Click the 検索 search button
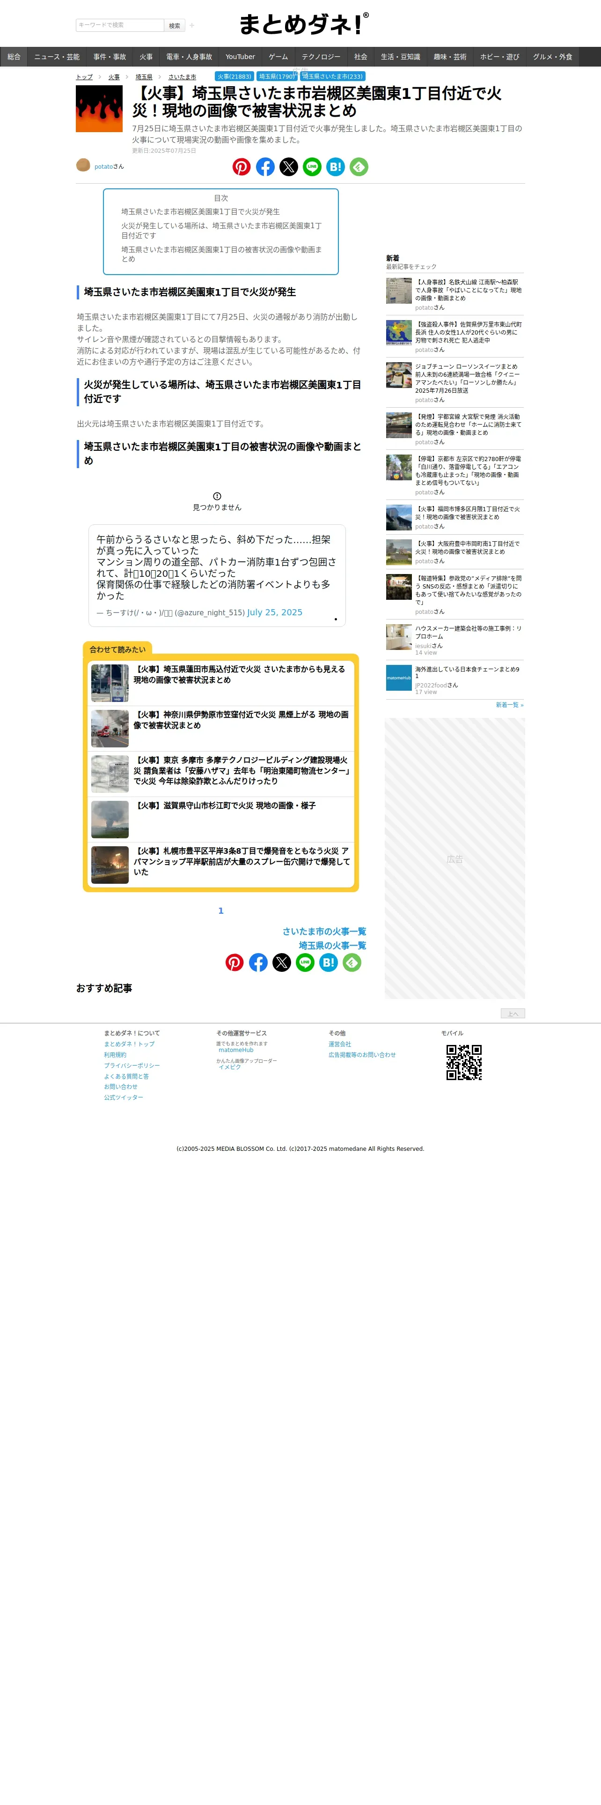The image size is (601, 1805). click(175, 25)
